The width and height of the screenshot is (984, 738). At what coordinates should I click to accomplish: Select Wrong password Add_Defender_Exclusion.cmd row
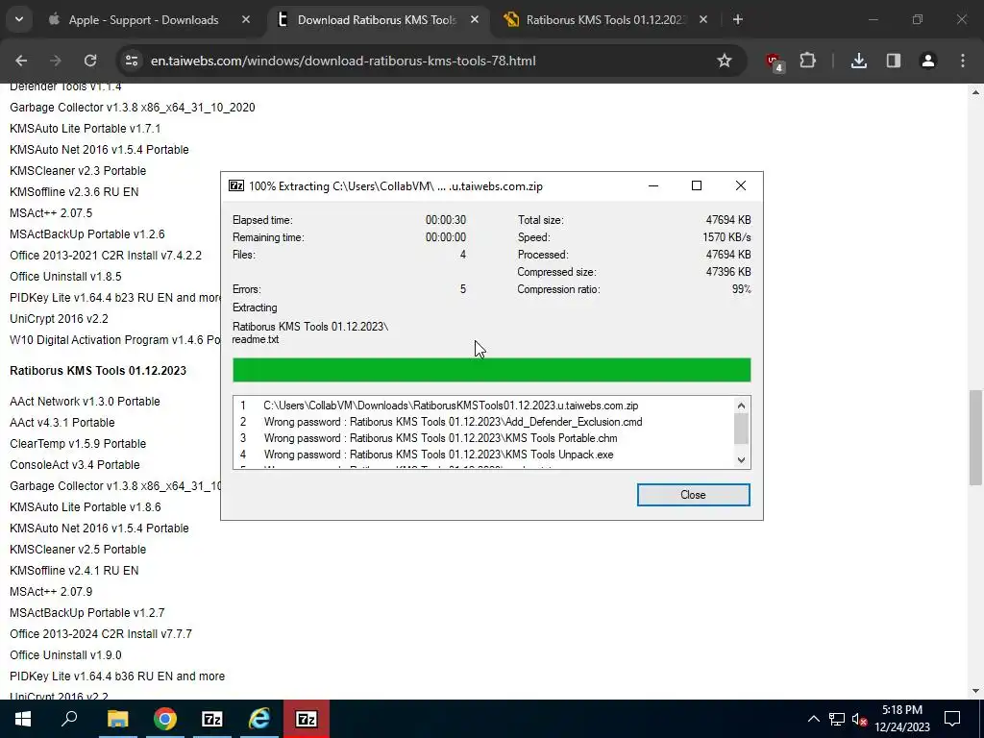(x=483, y=422)
